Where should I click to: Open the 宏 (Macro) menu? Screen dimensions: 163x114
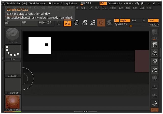click(77, 8)
